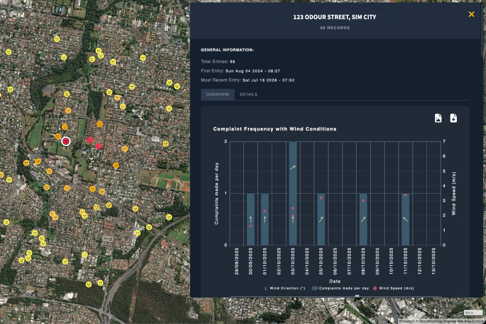Screen dimensions: 486x324
Task: Select the complaints bar for 11/10/2025
Action: [x=405, y=219]
